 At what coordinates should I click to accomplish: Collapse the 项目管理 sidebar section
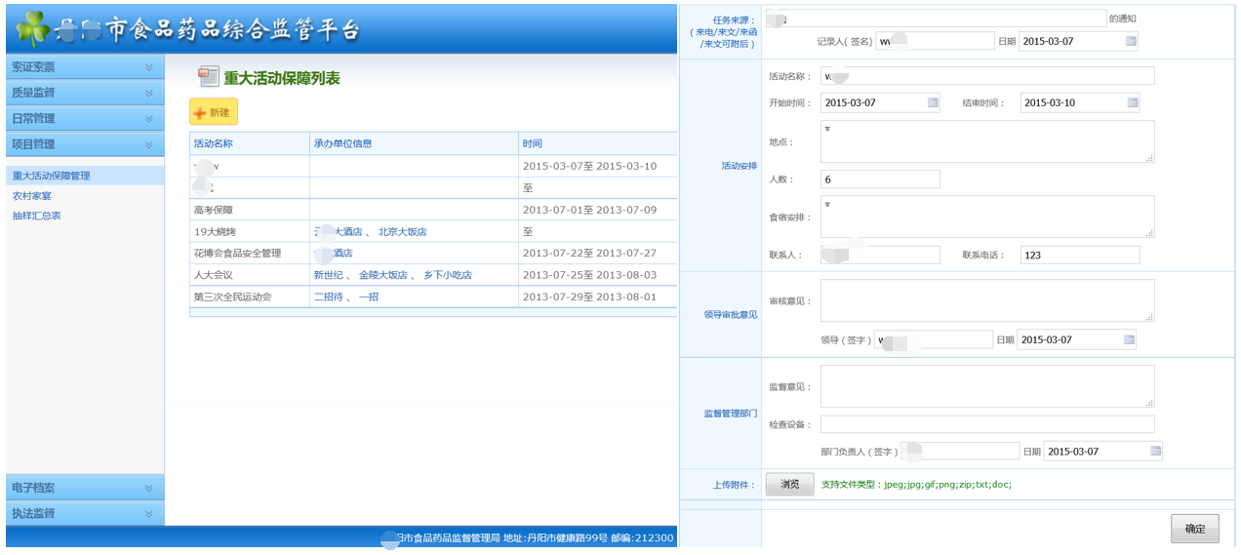coord(148,144)
